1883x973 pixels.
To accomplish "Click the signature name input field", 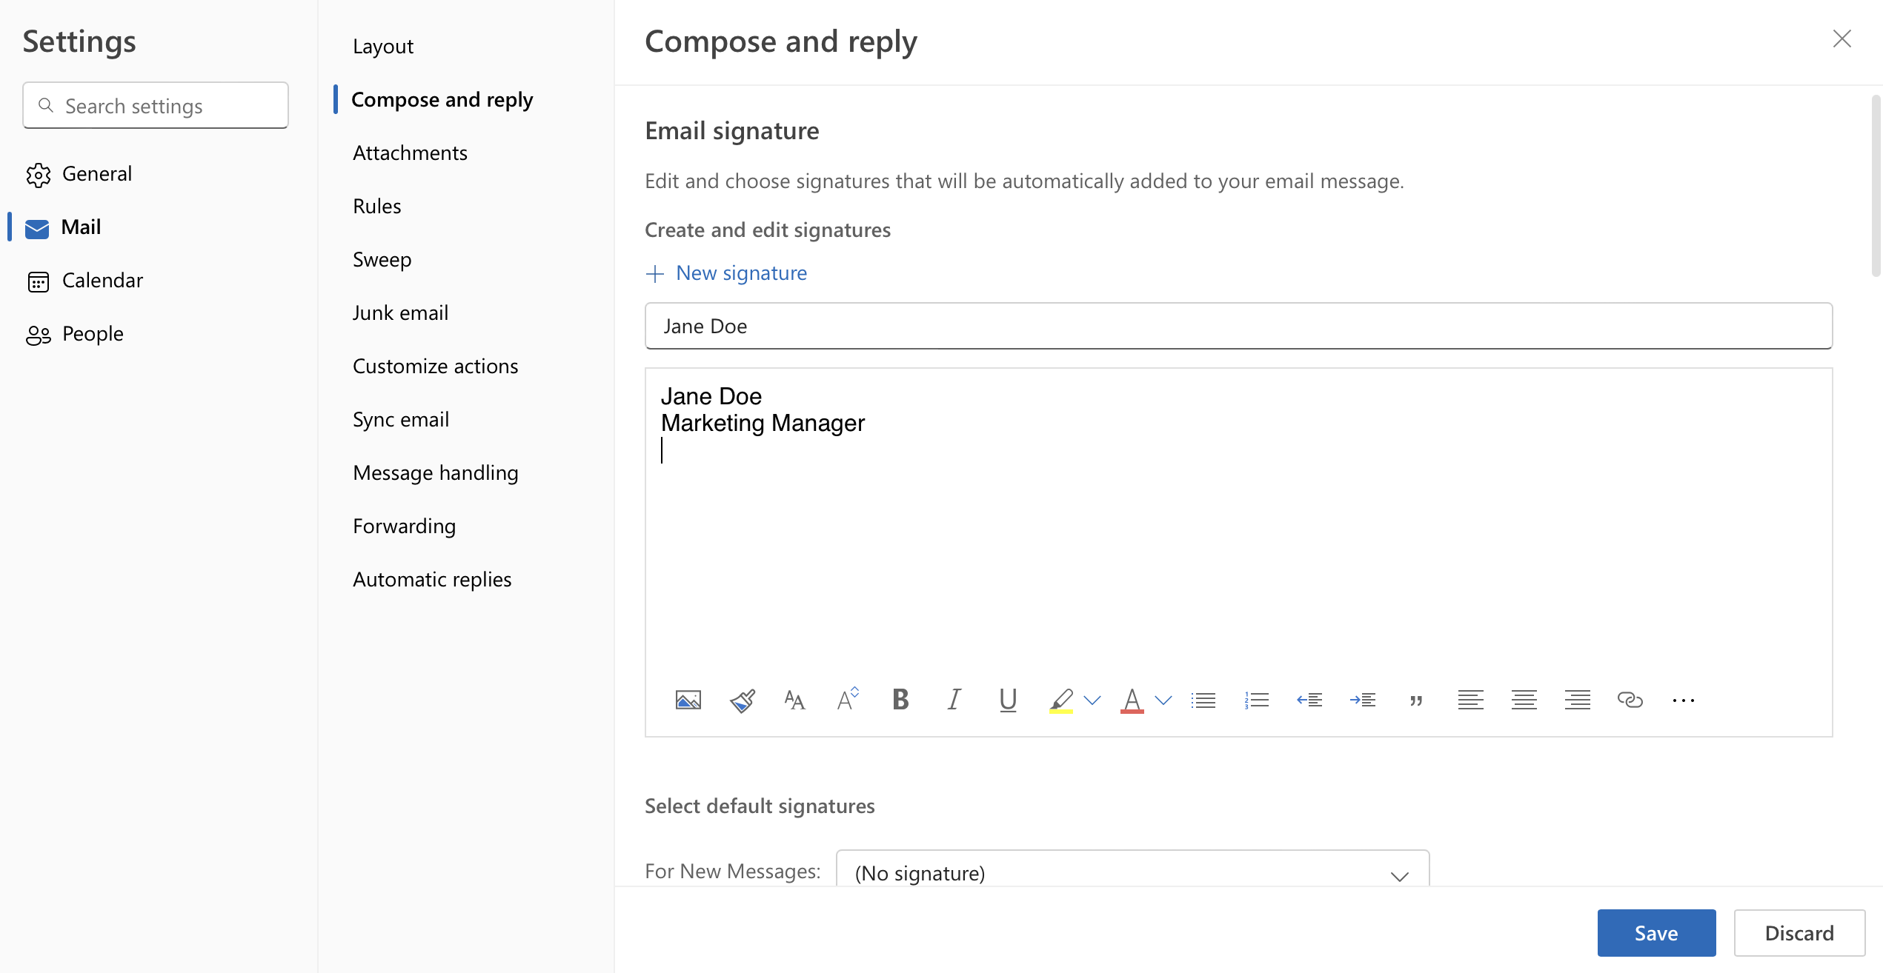I will [x=1238, y=324].
